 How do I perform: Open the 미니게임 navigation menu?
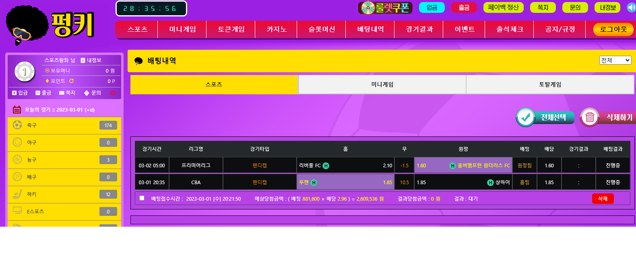pyautogui.click(x=182, y=29)
